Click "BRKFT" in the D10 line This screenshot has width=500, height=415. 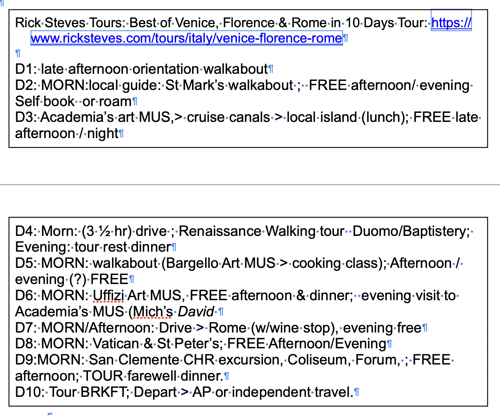click(x=103, y=392)
